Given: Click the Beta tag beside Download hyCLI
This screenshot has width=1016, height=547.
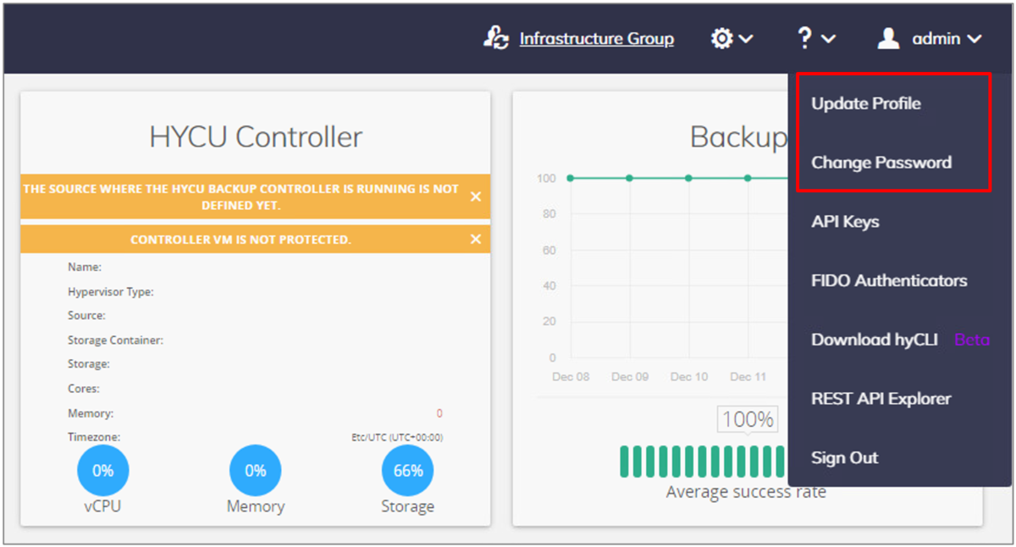Looking at the screenshot, I should pos(972,340).
